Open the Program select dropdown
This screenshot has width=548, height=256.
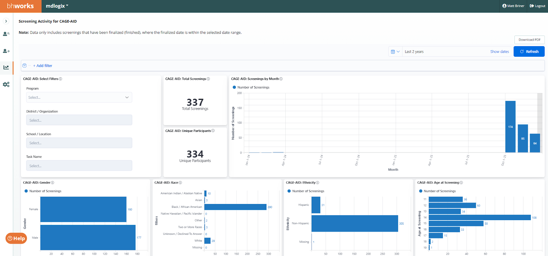click(x=79, y=97)
